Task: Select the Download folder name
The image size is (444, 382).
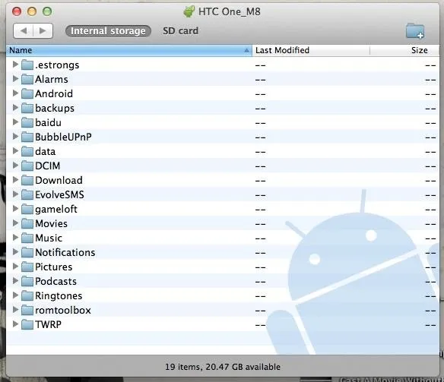Action: pos(59,180)
